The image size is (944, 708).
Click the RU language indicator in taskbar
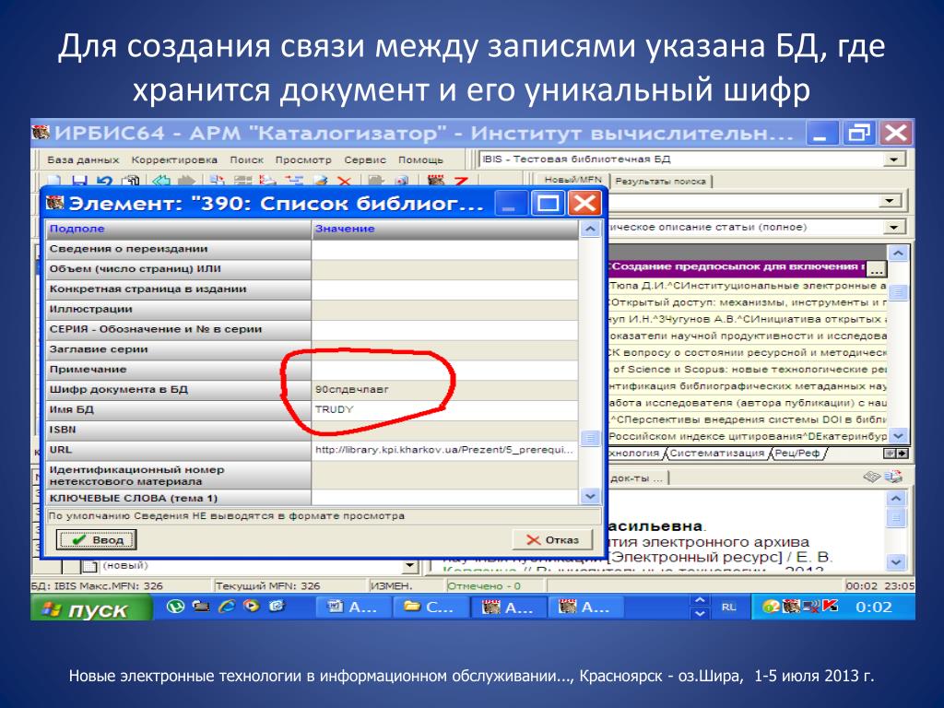pos(728,607)
